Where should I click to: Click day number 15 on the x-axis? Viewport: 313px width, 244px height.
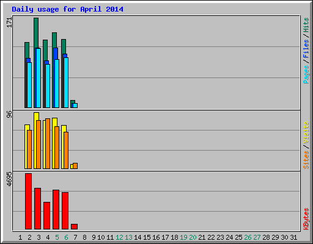pos(147,237)
